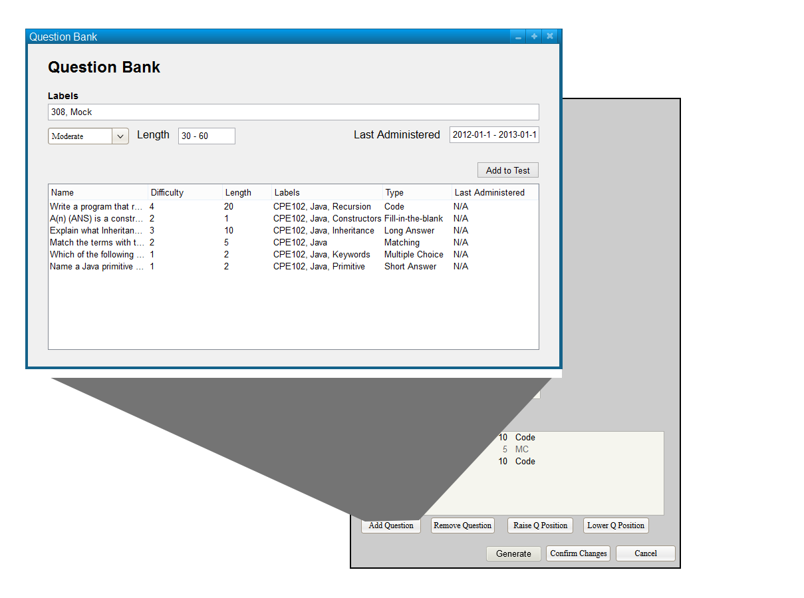This screenshot has height=598, width=804.
Task: Sort by Name column header
Action: point(98,193)
